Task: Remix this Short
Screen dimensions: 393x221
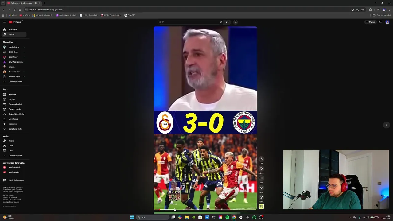Action: pos(261,197)
